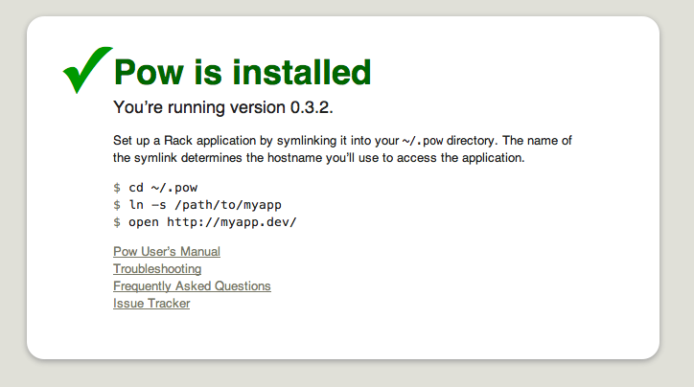Open the Issue Tracker link

pyautogui.click(x=151, y=303)
